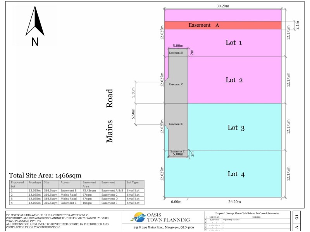Click the Easement Area column header
This screenshot has width=310, height=232.
click(90, 184)
